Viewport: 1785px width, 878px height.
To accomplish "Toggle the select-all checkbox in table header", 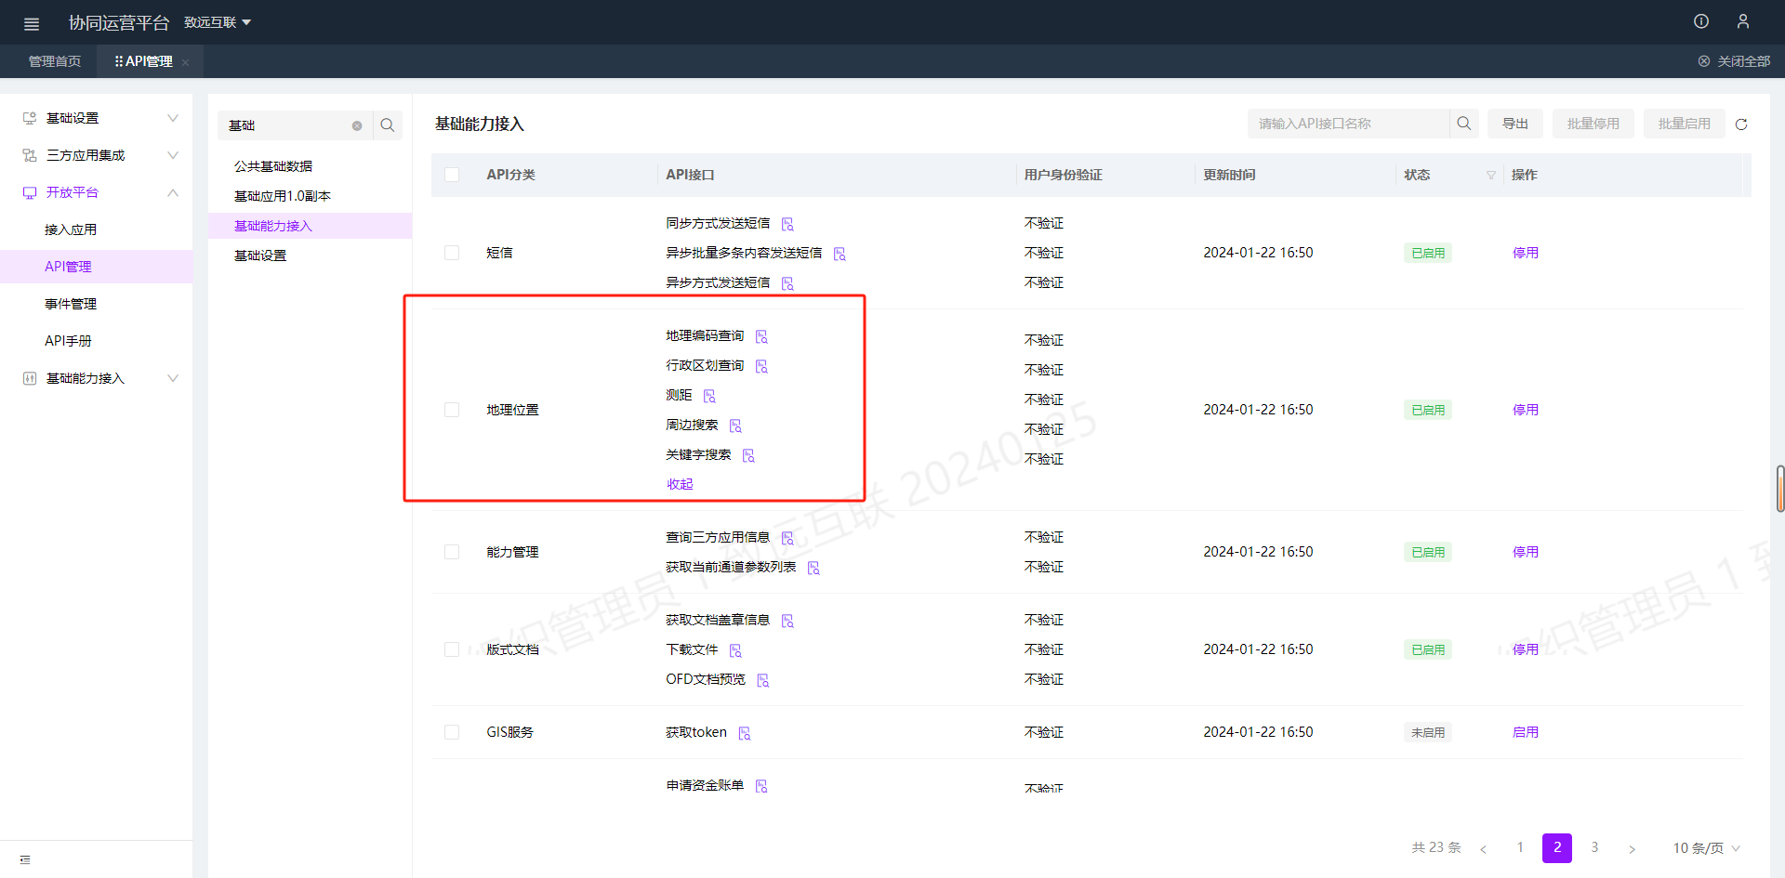I will (x=452, y=175).
